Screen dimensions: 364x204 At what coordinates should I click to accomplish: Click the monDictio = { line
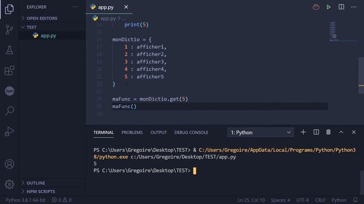(x=131, y=40)
